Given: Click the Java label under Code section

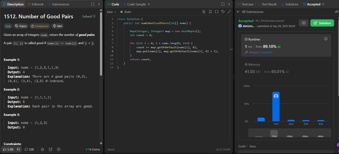Looking at the screenshot, I should coord(253,146).
